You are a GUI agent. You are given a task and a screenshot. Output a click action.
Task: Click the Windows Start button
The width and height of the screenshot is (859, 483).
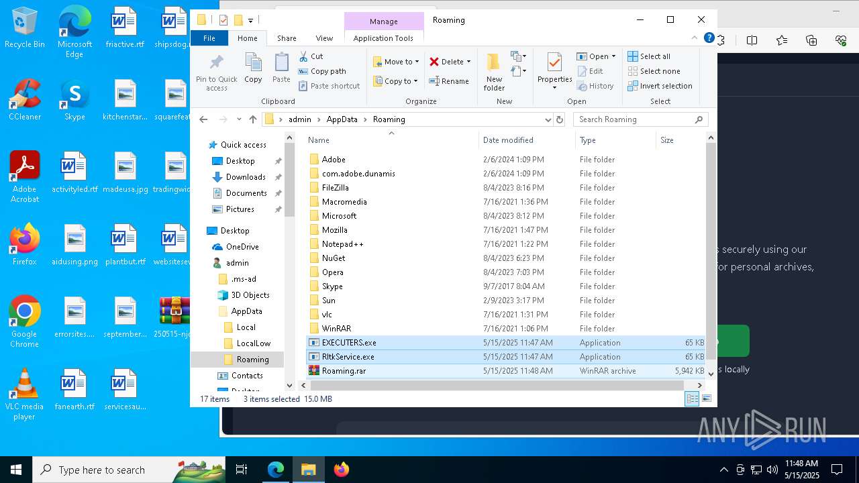(x=15, y=470)
